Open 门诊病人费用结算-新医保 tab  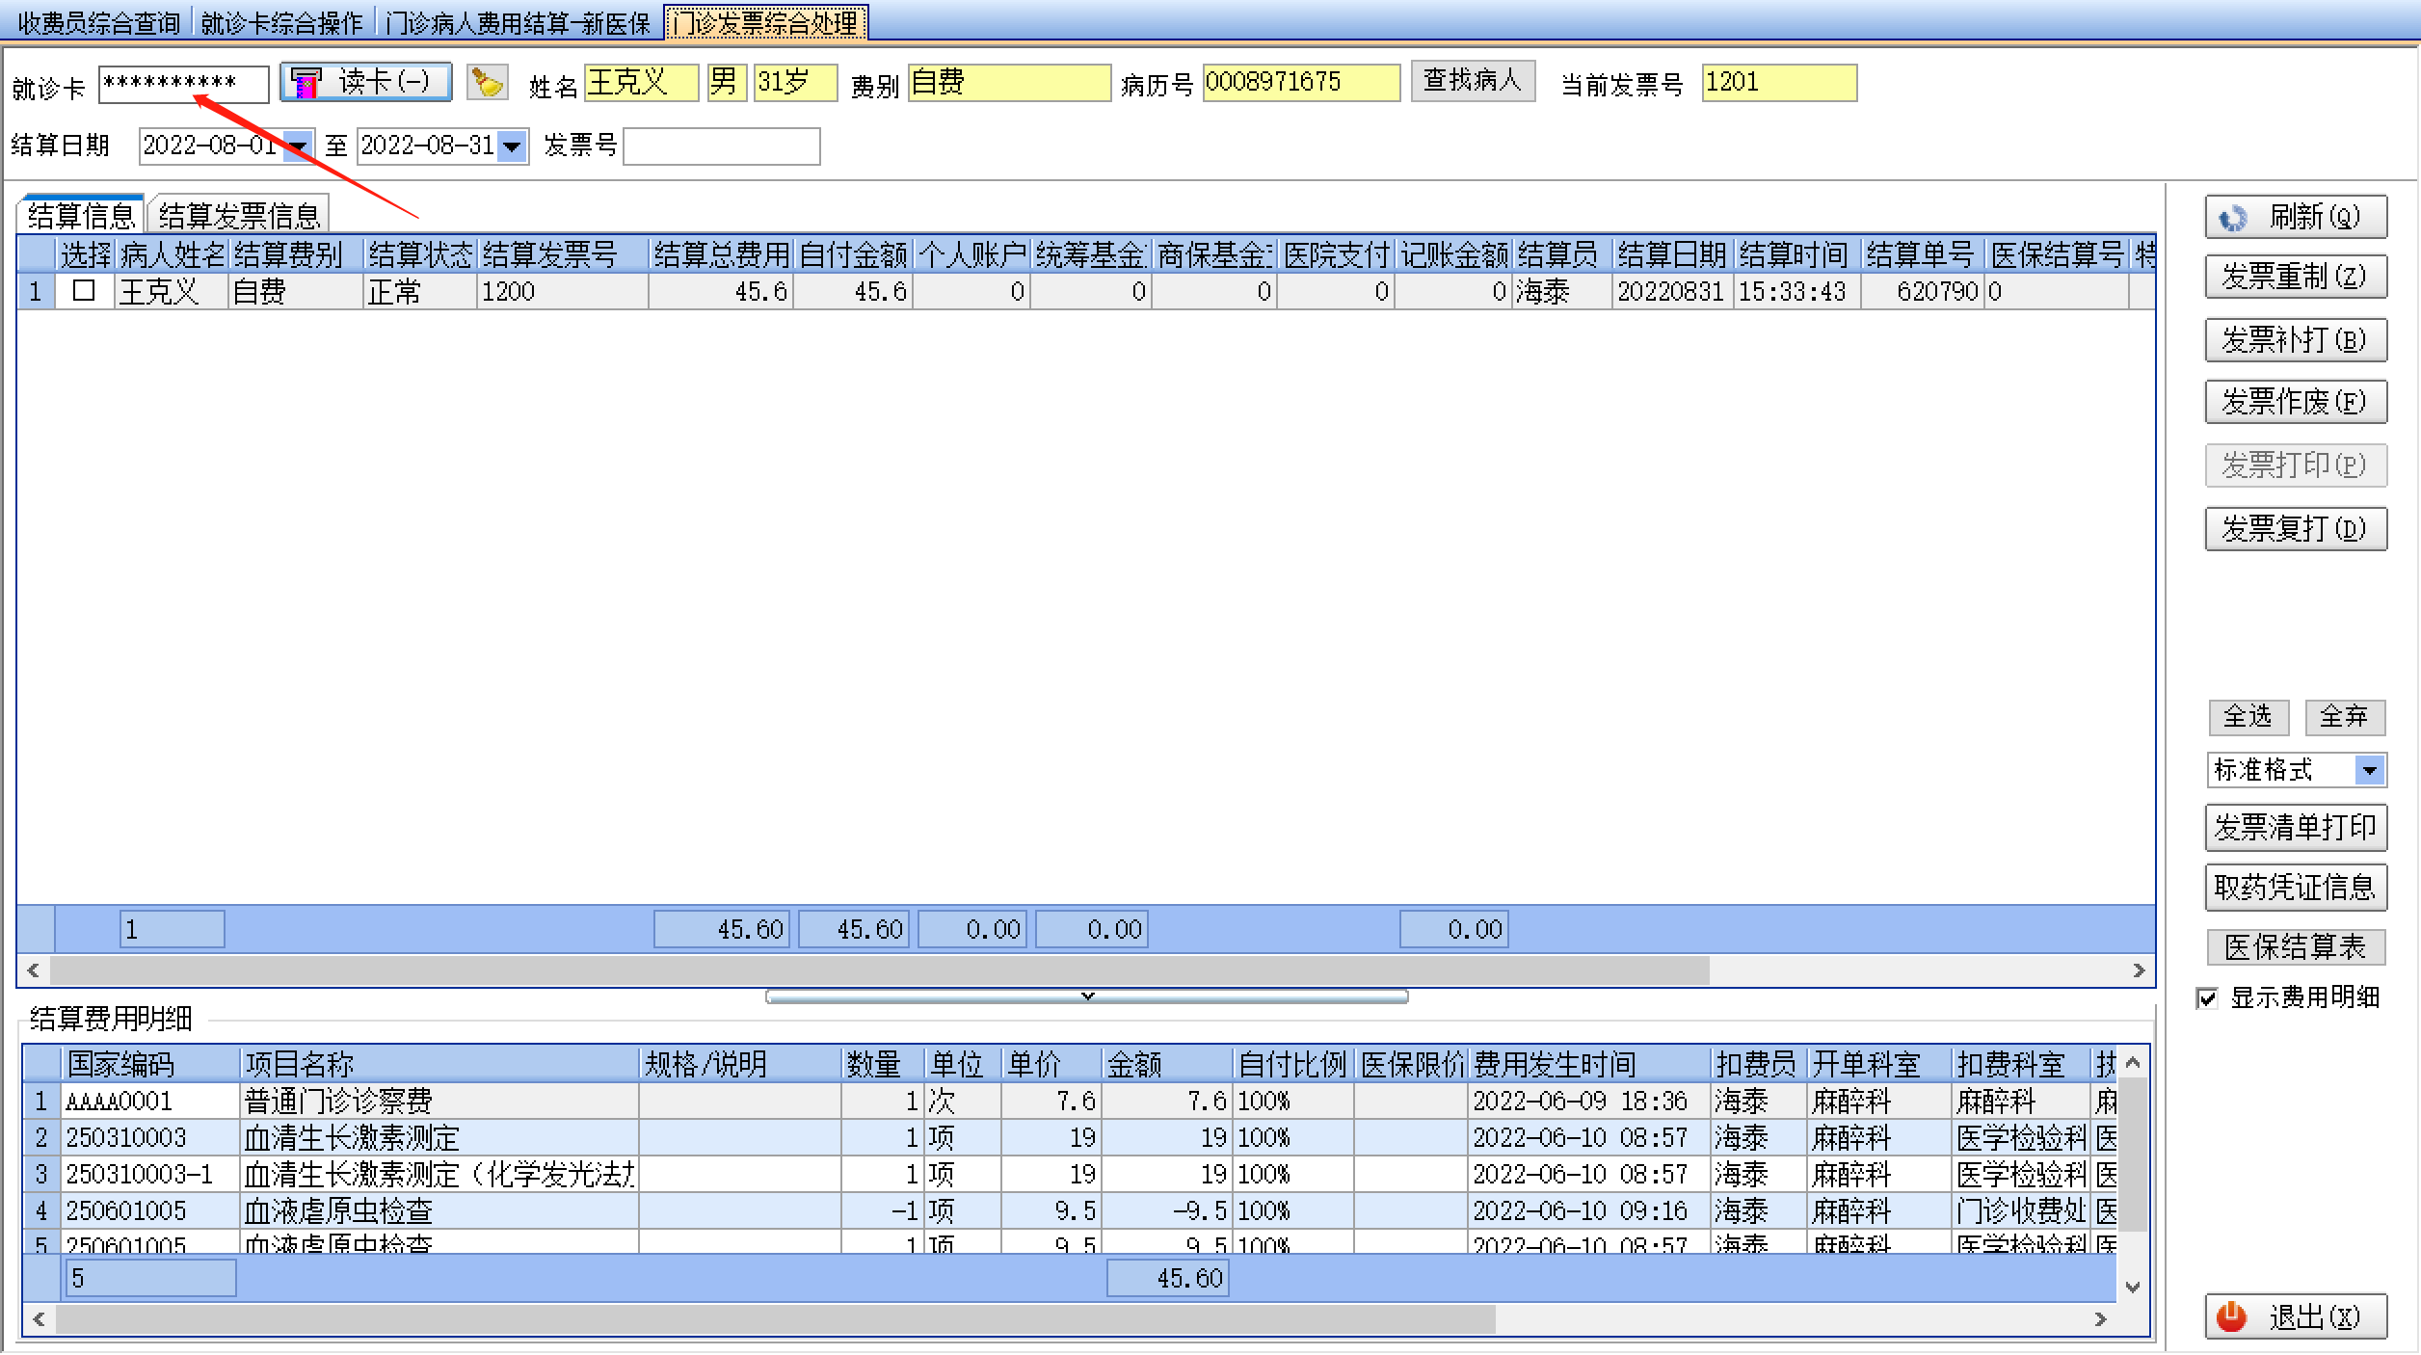[x=518, y=23]
